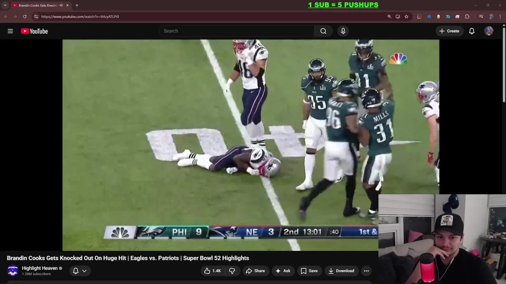Open the media controls music-note icon
Image resolution: width=506 pixels, height=284 pixels.
[x=481, y=17]
